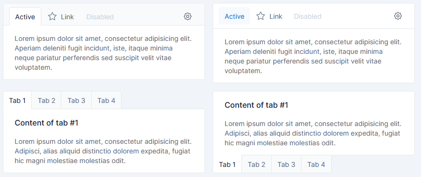Click the Content of tab #1 heading, right card

tap(256, 105)
